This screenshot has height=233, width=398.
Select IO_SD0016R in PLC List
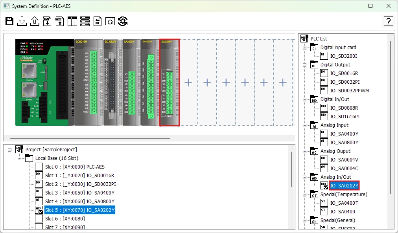[x=344, y=73]
